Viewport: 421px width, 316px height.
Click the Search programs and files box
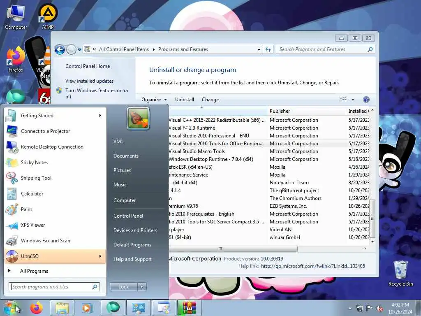54,287
